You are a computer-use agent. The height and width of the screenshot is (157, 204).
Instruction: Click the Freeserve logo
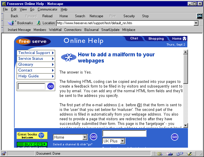[33, 41]
